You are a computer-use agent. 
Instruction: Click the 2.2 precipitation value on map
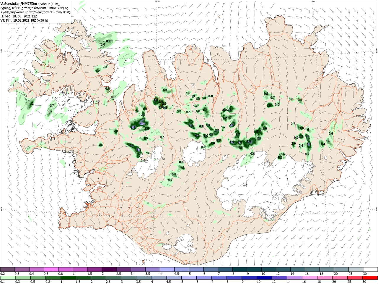[x=101, y=145]
